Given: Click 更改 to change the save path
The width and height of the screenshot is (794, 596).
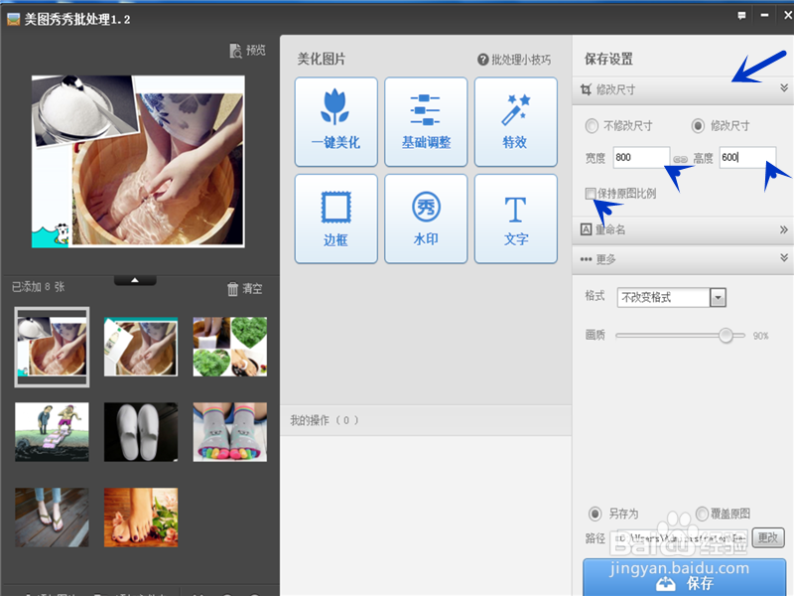Looking at the screenshot, I should click(767, 537).
